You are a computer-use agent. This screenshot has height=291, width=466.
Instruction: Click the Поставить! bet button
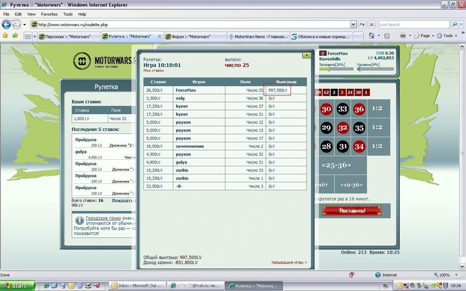pyautogui.click(x=352, y=210)
